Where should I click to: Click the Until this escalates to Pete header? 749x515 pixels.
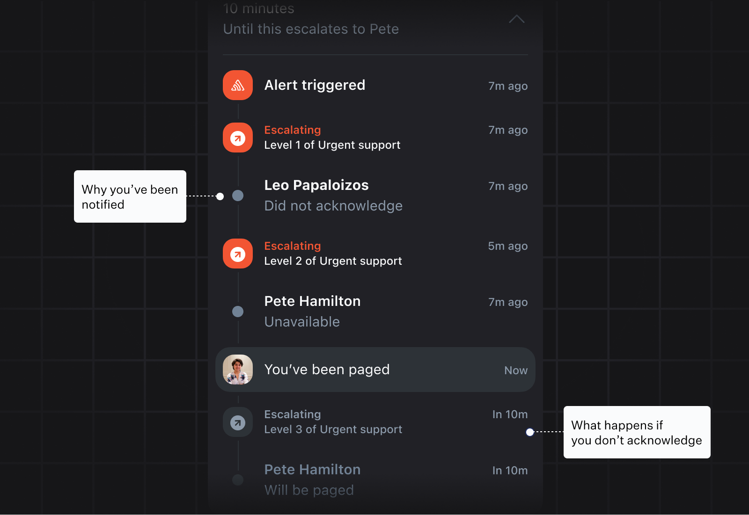tap(311, 29)
